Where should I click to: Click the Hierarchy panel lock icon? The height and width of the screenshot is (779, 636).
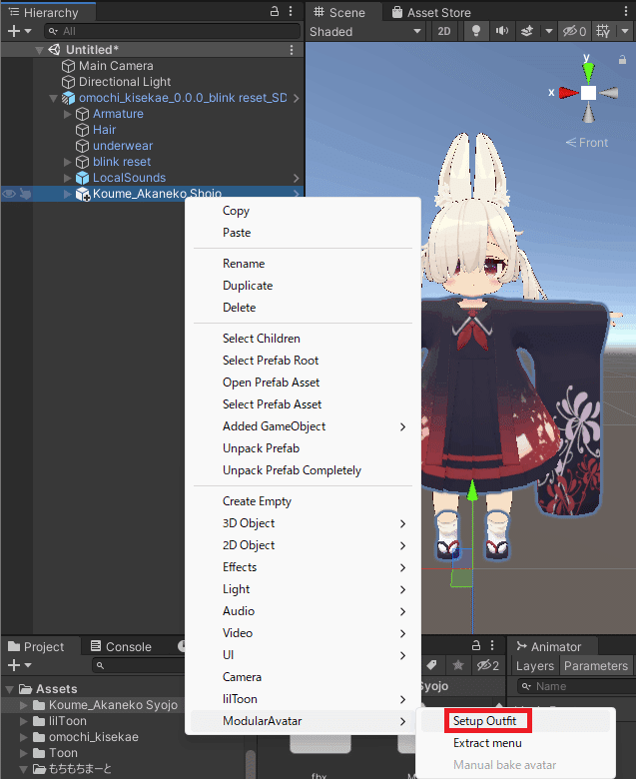[x=275, y=11]
